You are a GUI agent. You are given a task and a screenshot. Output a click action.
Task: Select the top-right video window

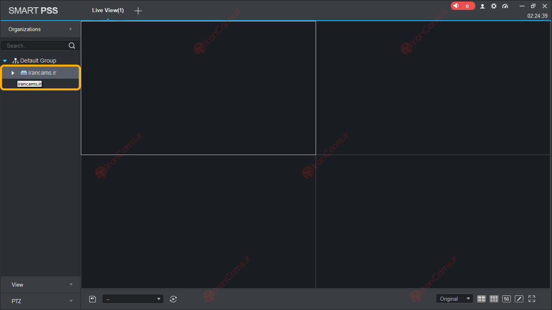[x=433, y=88]
